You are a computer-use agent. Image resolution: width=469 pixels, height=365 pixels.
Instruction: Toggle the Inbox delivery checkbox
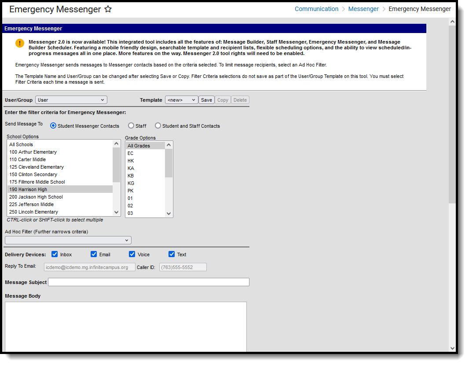(55, 254)
